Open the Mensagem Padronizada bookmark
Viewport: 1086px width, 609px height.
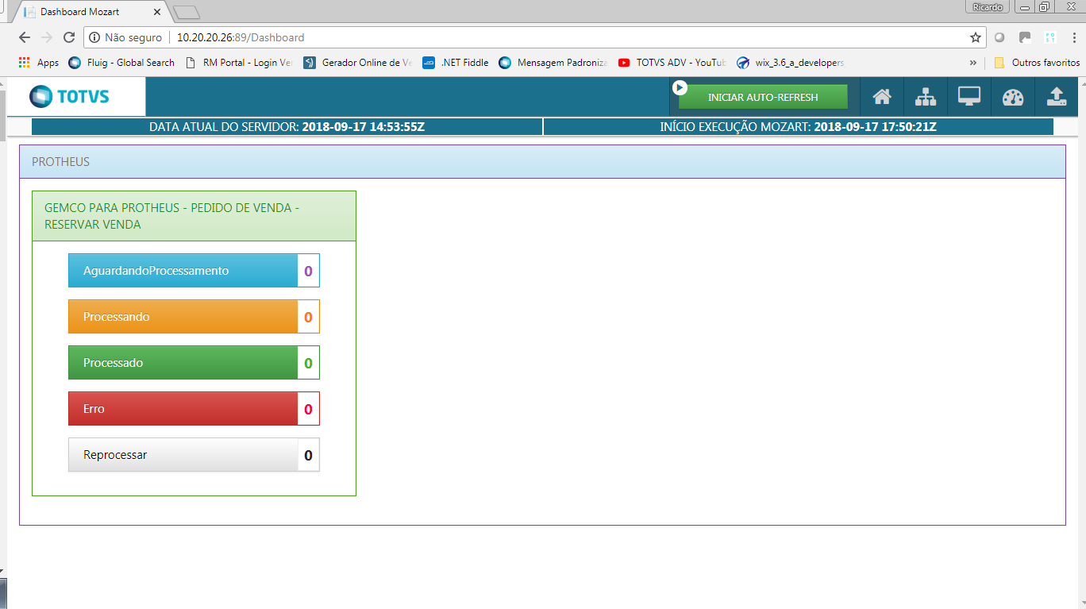[x=553, y=62]
